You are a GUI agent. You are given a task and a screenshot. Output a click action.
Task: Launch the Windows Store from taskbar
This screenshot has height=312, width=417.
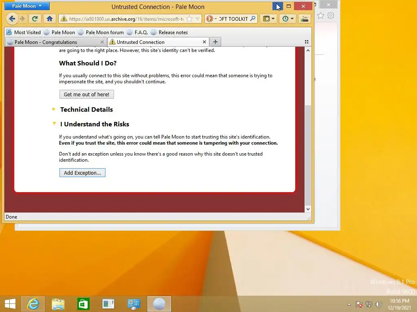[83, 304]
